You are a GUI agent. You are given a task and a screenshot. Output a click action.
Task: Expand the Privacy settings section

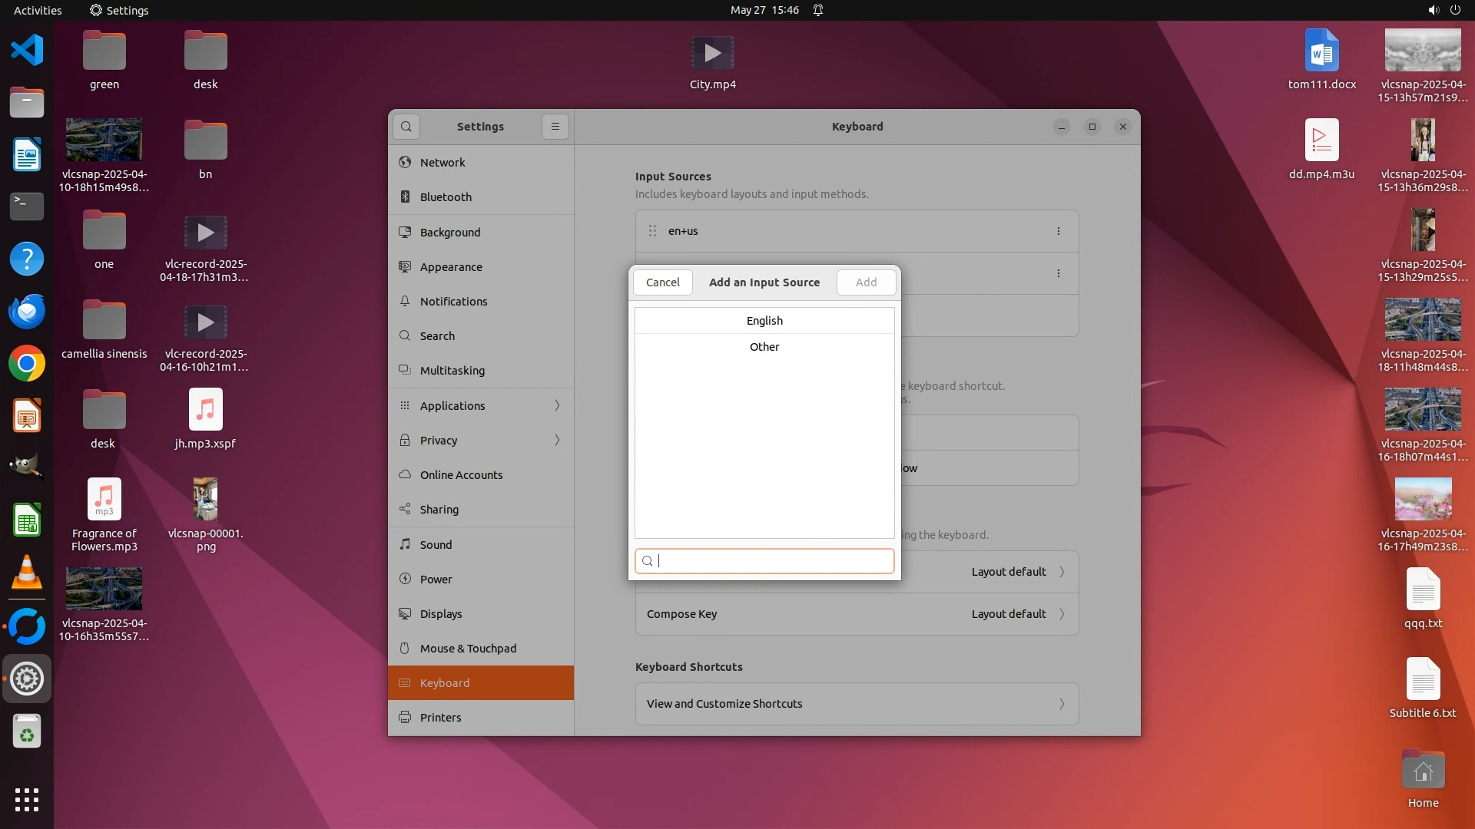(x=481, y=440)
